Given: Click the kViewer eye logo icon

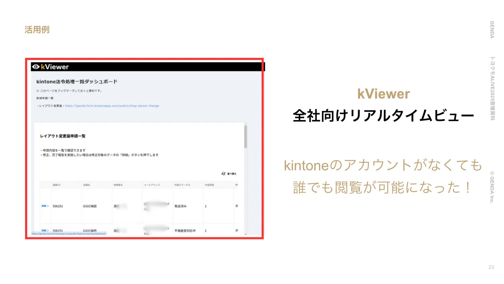Looking at the screenshot, I should (36, 67).
